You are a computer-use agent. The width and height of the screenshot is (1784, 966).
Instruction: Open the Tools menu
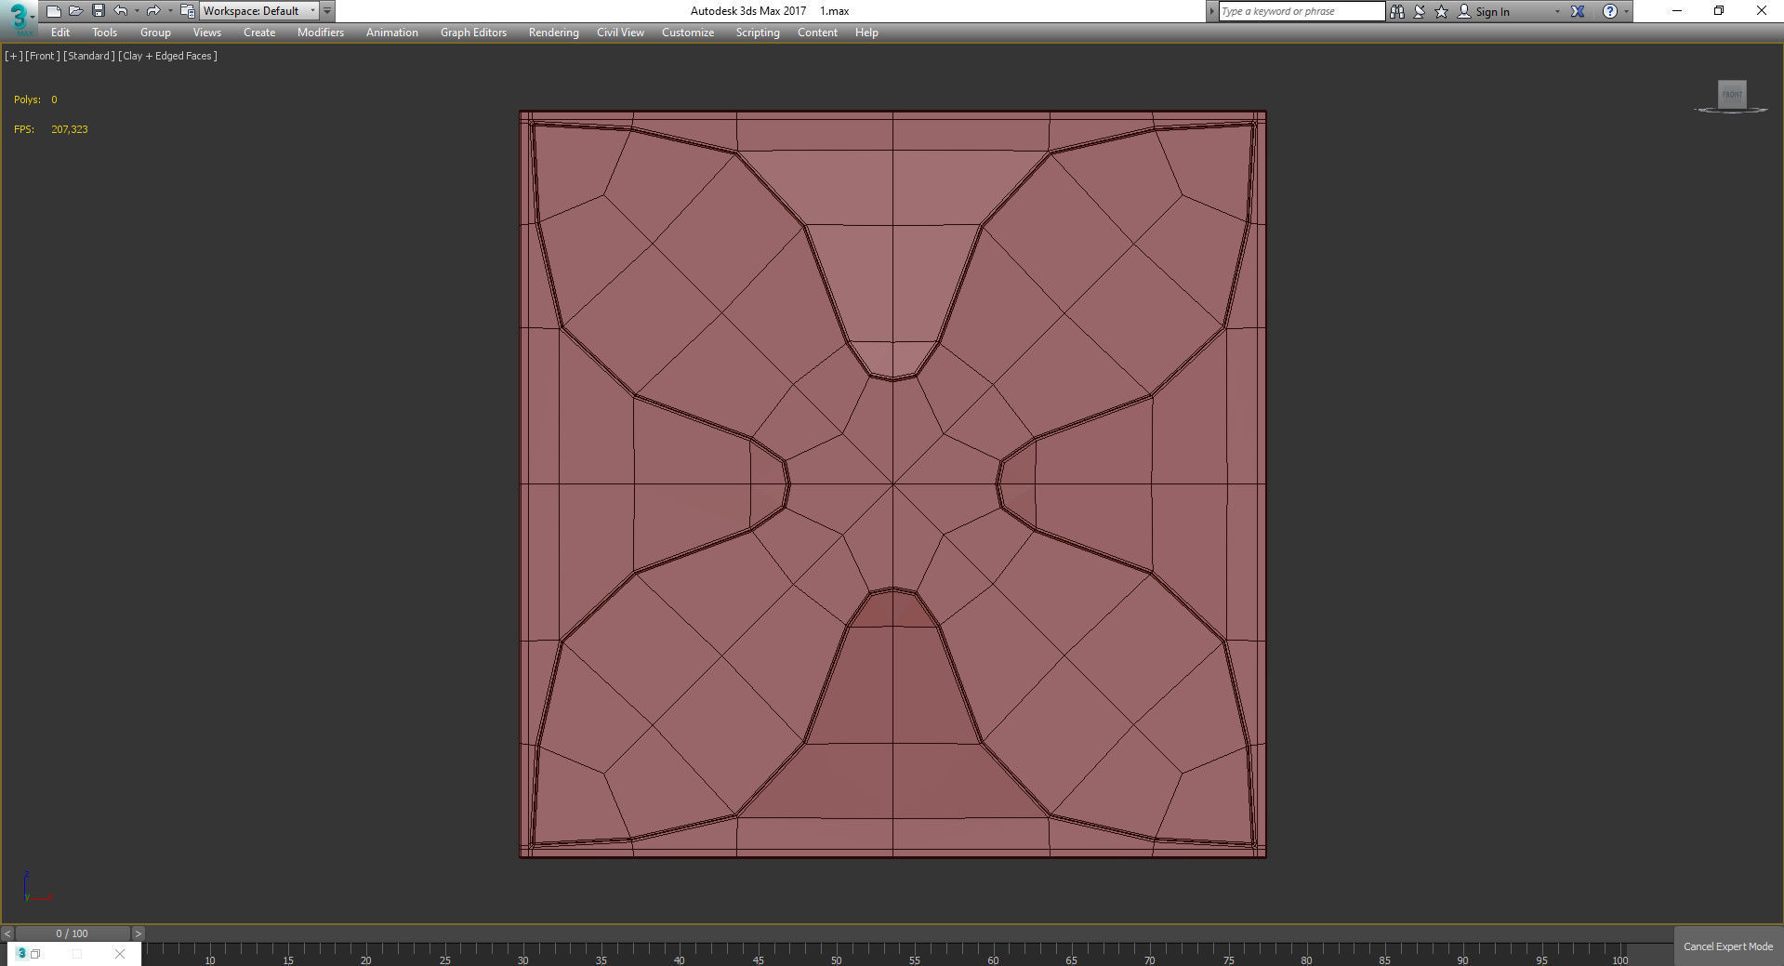[105, 33]
